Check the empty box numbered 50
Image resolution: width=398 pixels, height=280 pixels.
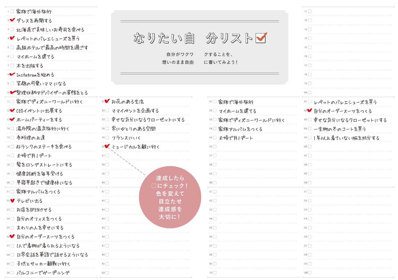(107, 273)
